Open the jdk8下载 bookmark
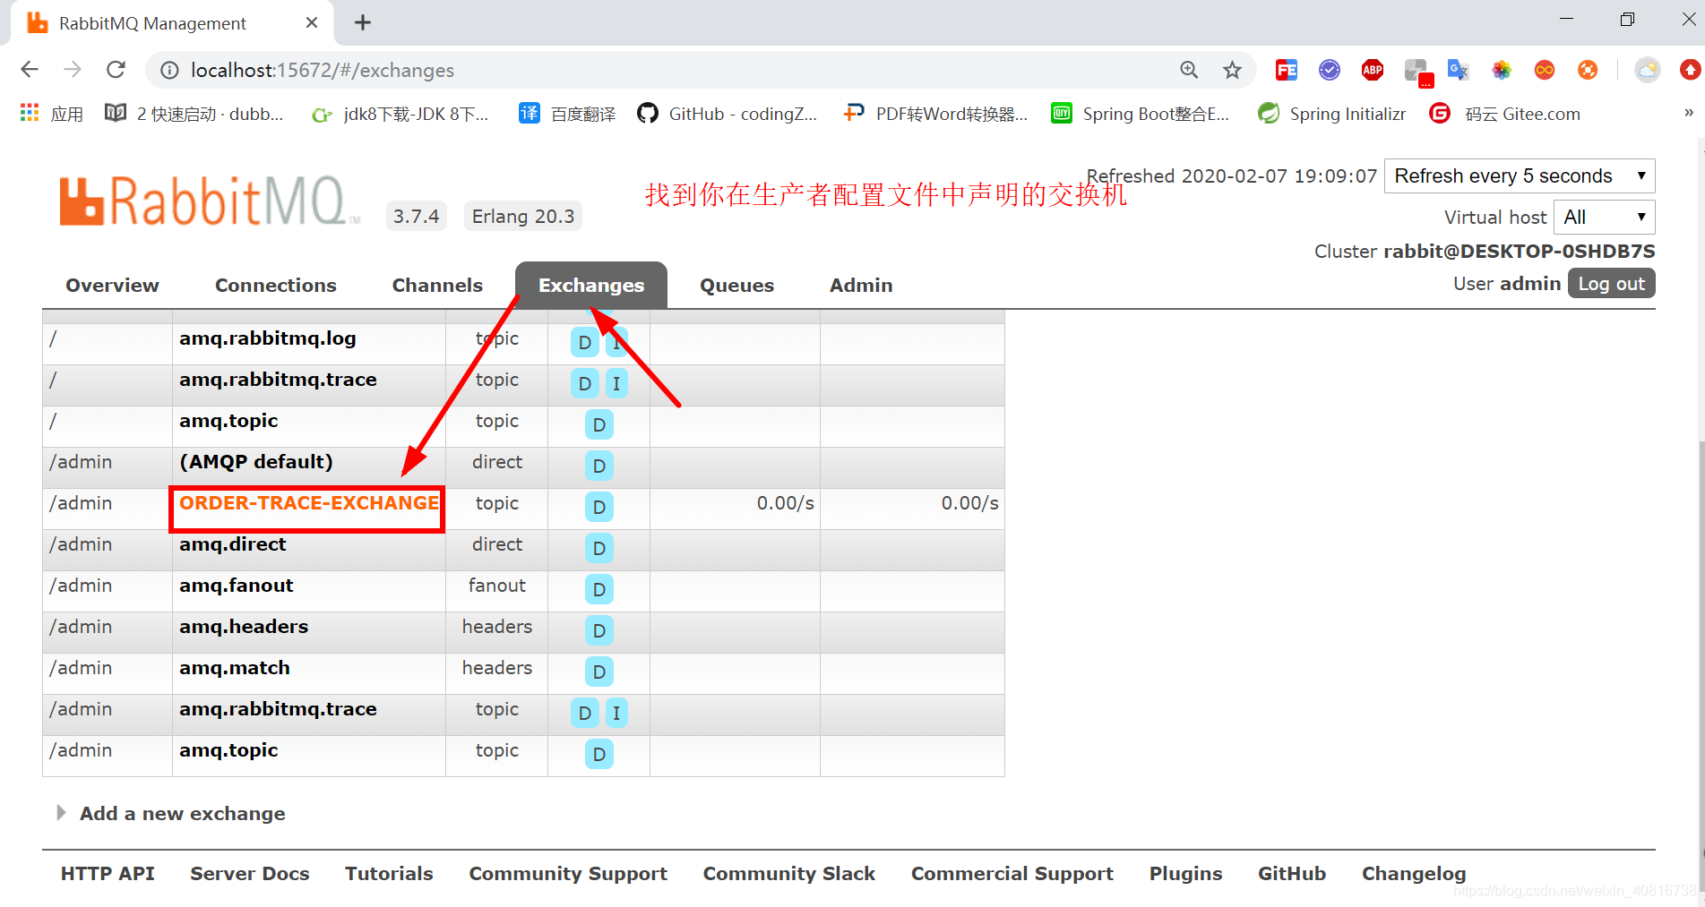This screenshot has height=907, width=1705. (400, 114)
